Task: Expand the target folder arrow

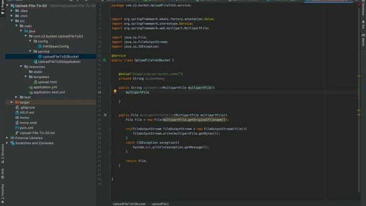Action: [11, 102]
